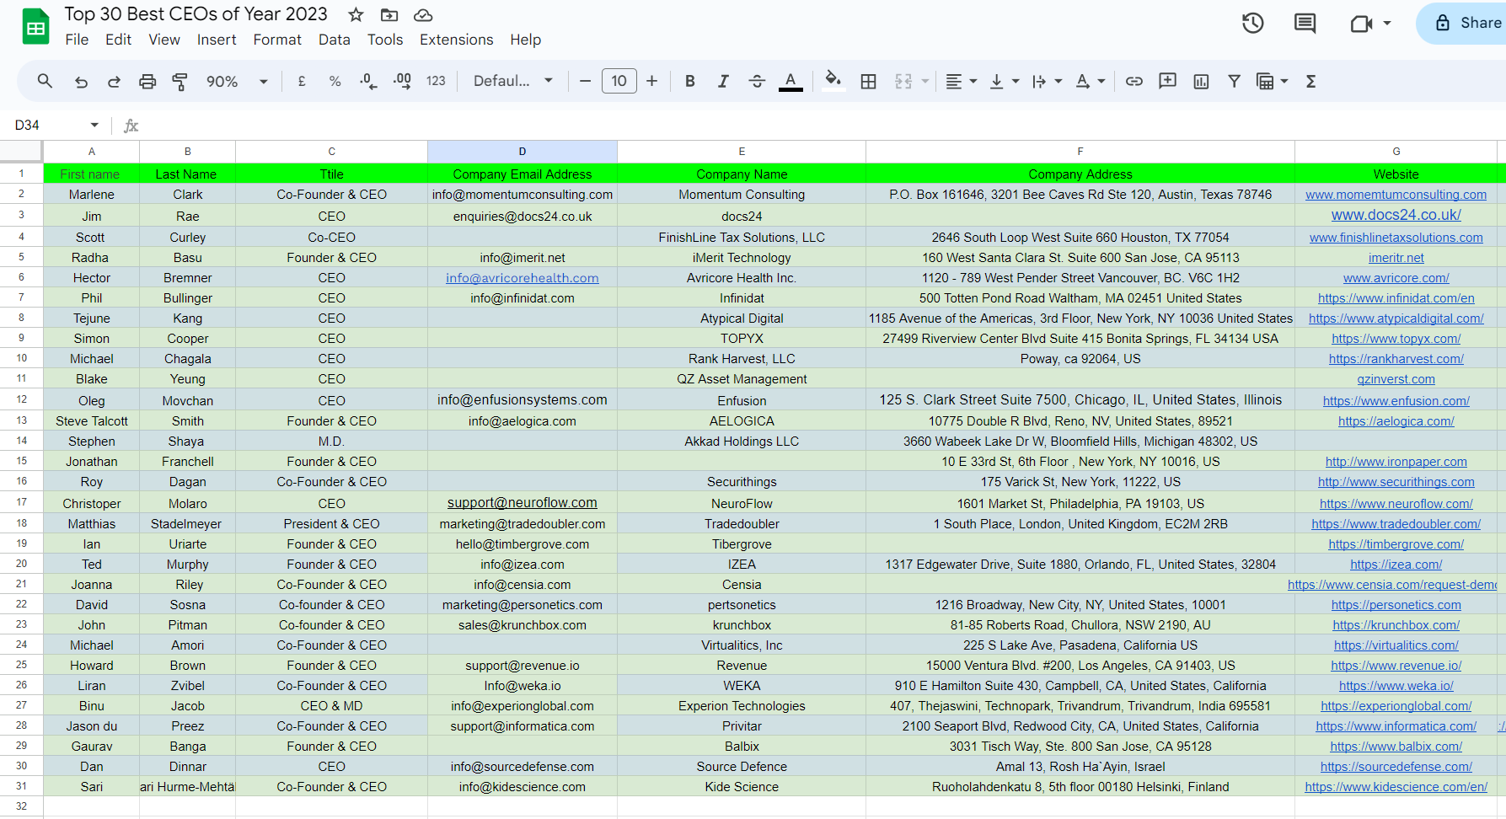Open the Extensions menu

click(456, 40)
